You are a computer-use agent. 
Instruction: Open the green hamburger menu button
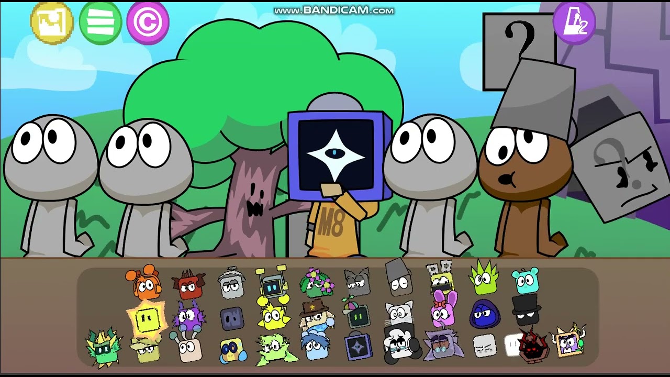[100, 23]
